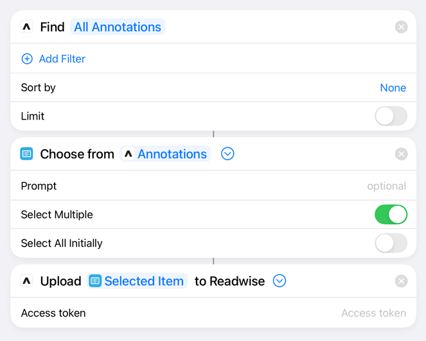Click the Choose from List action icon
This screenshot has width=426, height=341.
tap(26, 154)
